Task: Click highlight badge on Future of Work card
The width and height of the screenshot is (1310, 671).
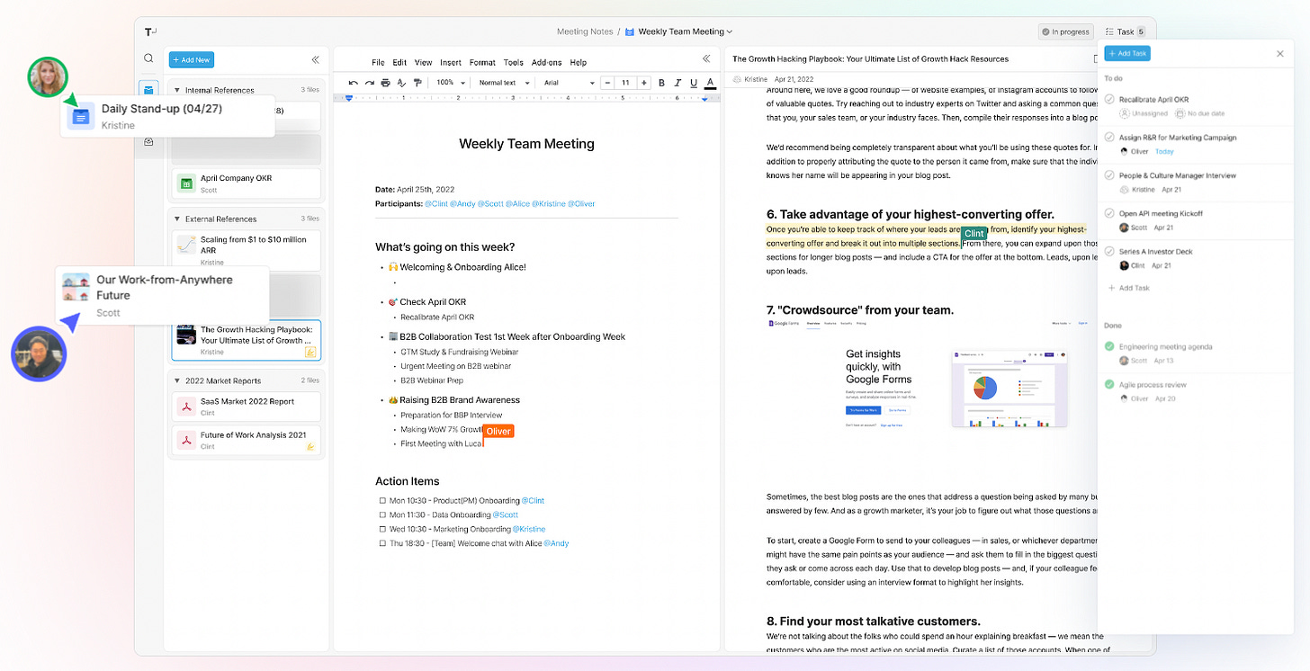Action: click(310, 445)
